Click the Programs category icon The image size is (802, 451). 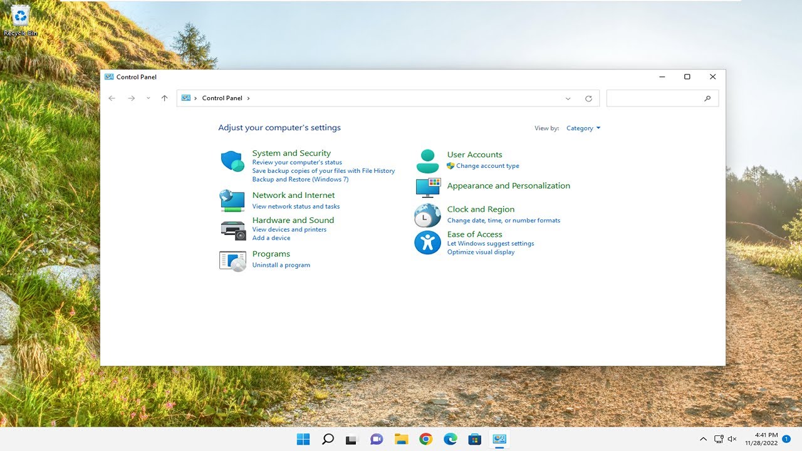click(232, 261)
